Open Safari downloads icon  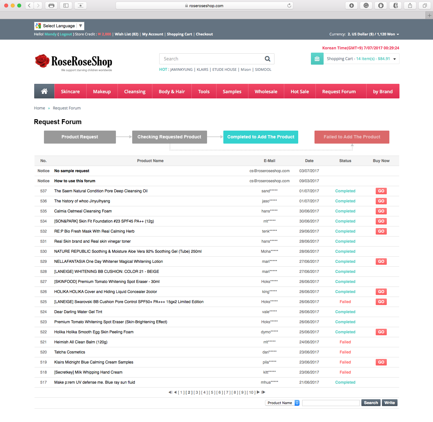coord(351,6)
